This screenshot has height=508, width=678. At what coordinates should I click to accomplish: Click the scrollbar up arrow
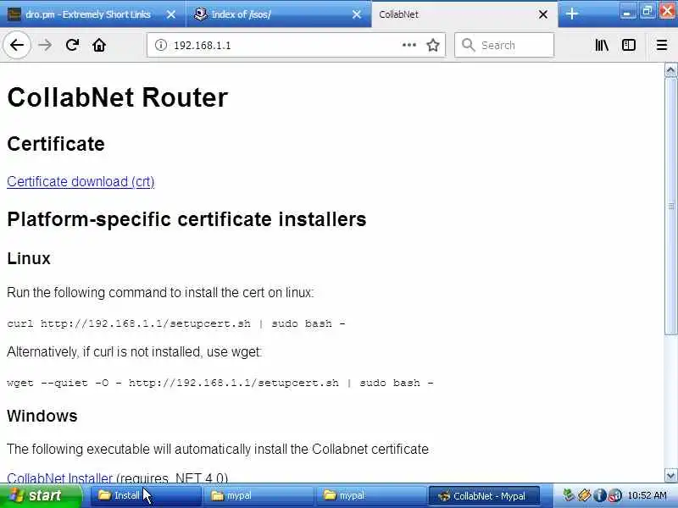[x=670, y=70]
